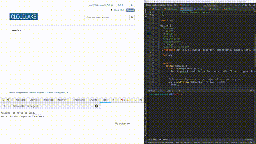
Task: Click the editor vertical scrollbar
Action: click(x=255, y=50)
